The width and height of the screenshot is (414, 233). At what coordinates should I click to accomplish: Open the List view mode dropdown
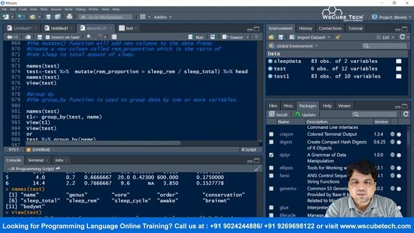[x=386, y=38]
